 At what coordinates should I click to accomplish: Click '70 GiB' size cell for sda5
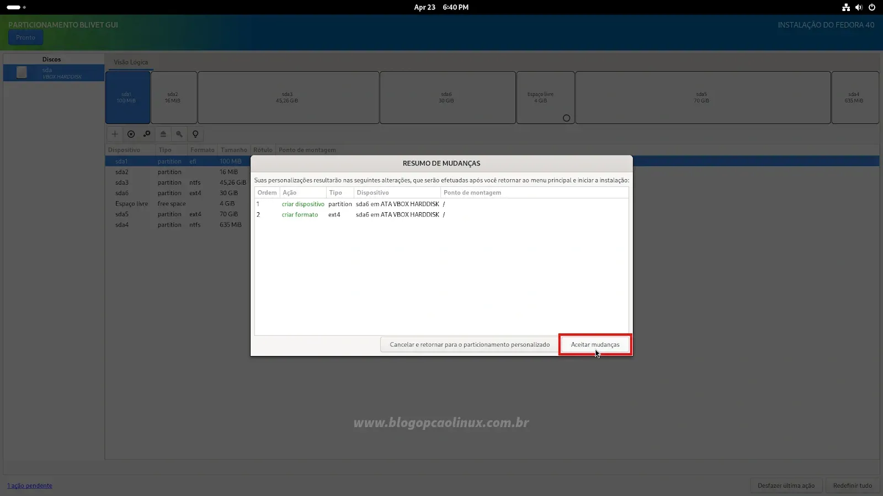coord(229,214)
